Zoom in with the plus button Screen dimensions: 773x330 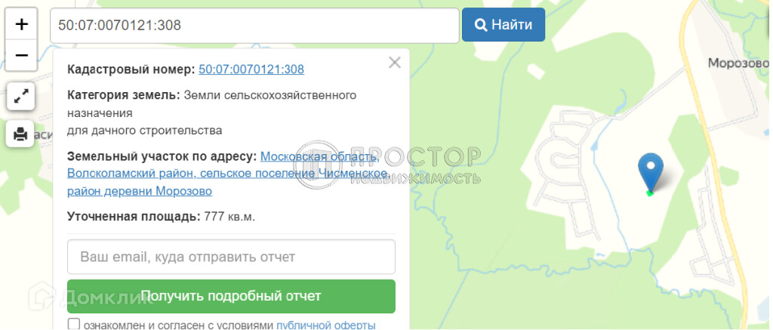[21, 23]
